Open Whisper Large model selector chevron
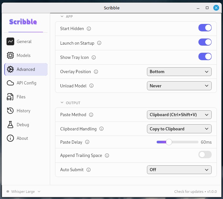Screen dimensions: 223x199 39,192
